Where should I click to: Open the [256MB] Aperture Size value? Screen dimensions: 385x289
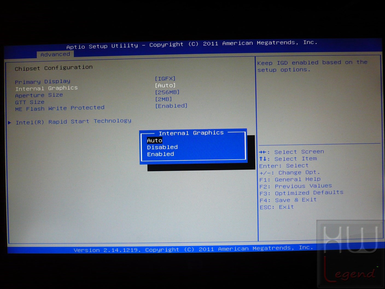tap(167, 92)
